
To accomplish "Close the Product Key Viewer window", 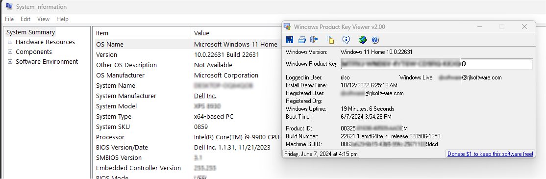I will [x=524, y=27].
